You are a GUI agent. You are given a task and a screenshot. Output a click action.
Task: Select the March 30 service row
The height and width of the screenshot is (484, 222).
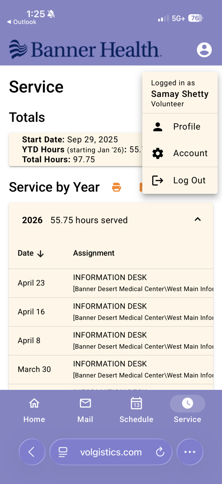click(x=111, y=369)
